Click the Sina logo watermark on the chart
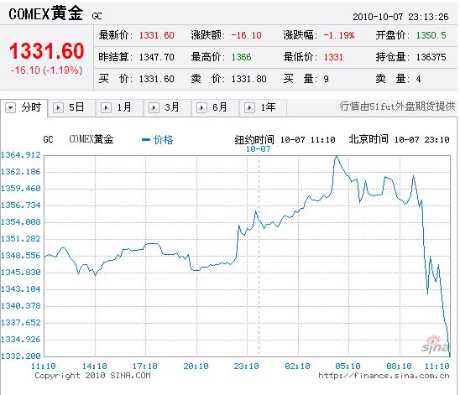Screen dimensions: 460x395 point(435,345)
